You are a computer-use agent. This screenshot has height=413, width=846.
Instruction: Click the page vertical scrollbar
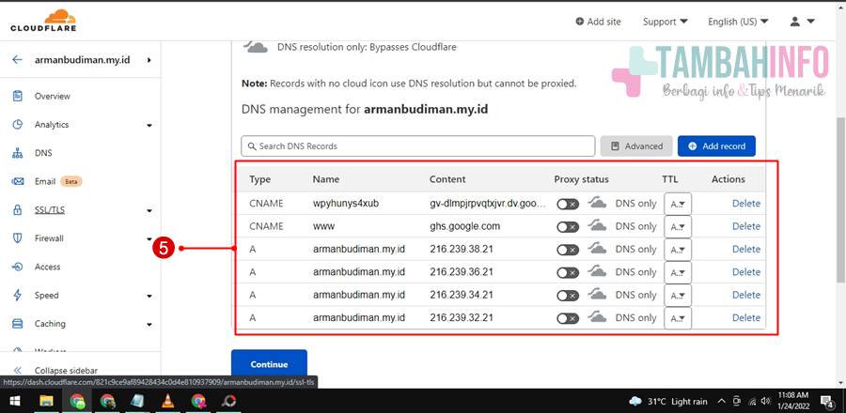[840, 199]
